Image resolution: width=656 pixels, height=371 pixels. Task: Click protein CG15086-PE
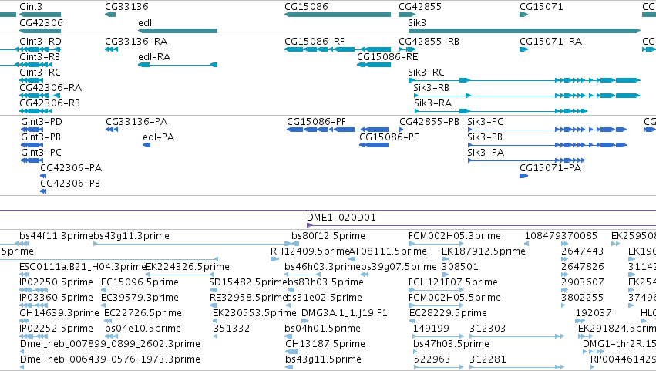[389, 137]
